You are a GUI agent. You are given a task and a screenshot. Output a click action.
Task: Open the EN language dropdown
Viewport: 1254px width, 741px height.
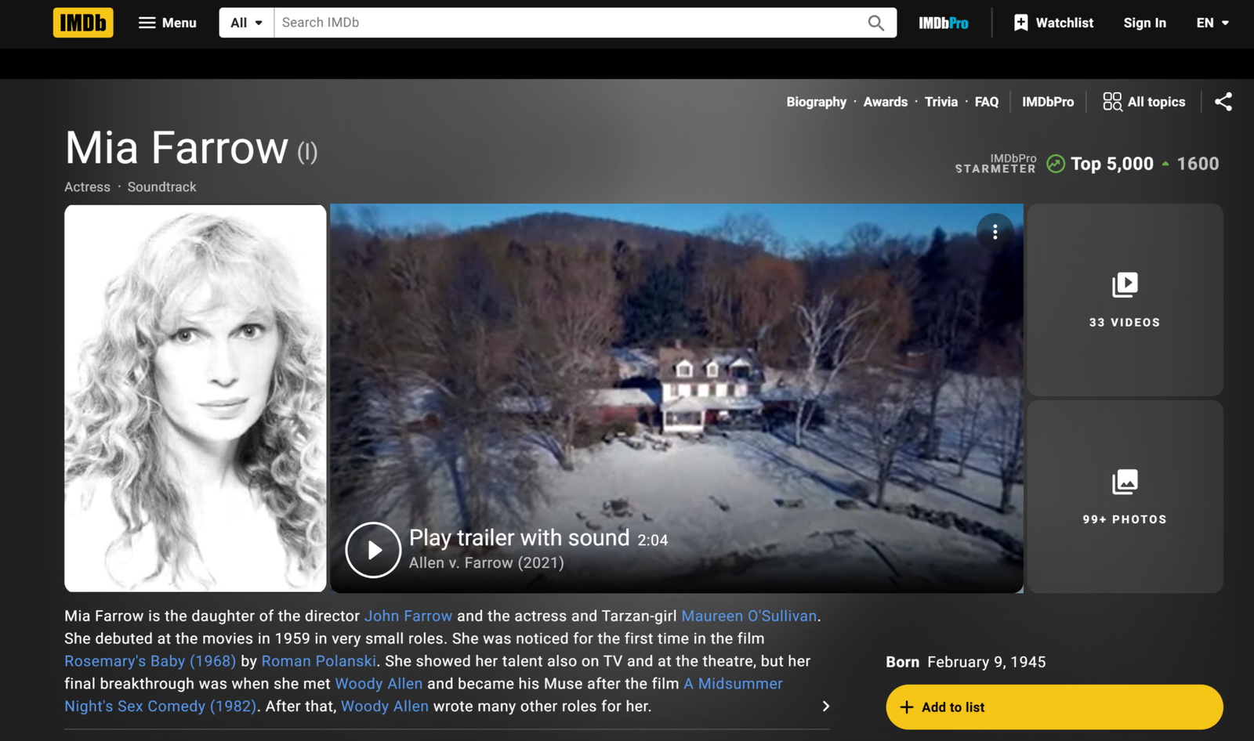[1212, 23]
